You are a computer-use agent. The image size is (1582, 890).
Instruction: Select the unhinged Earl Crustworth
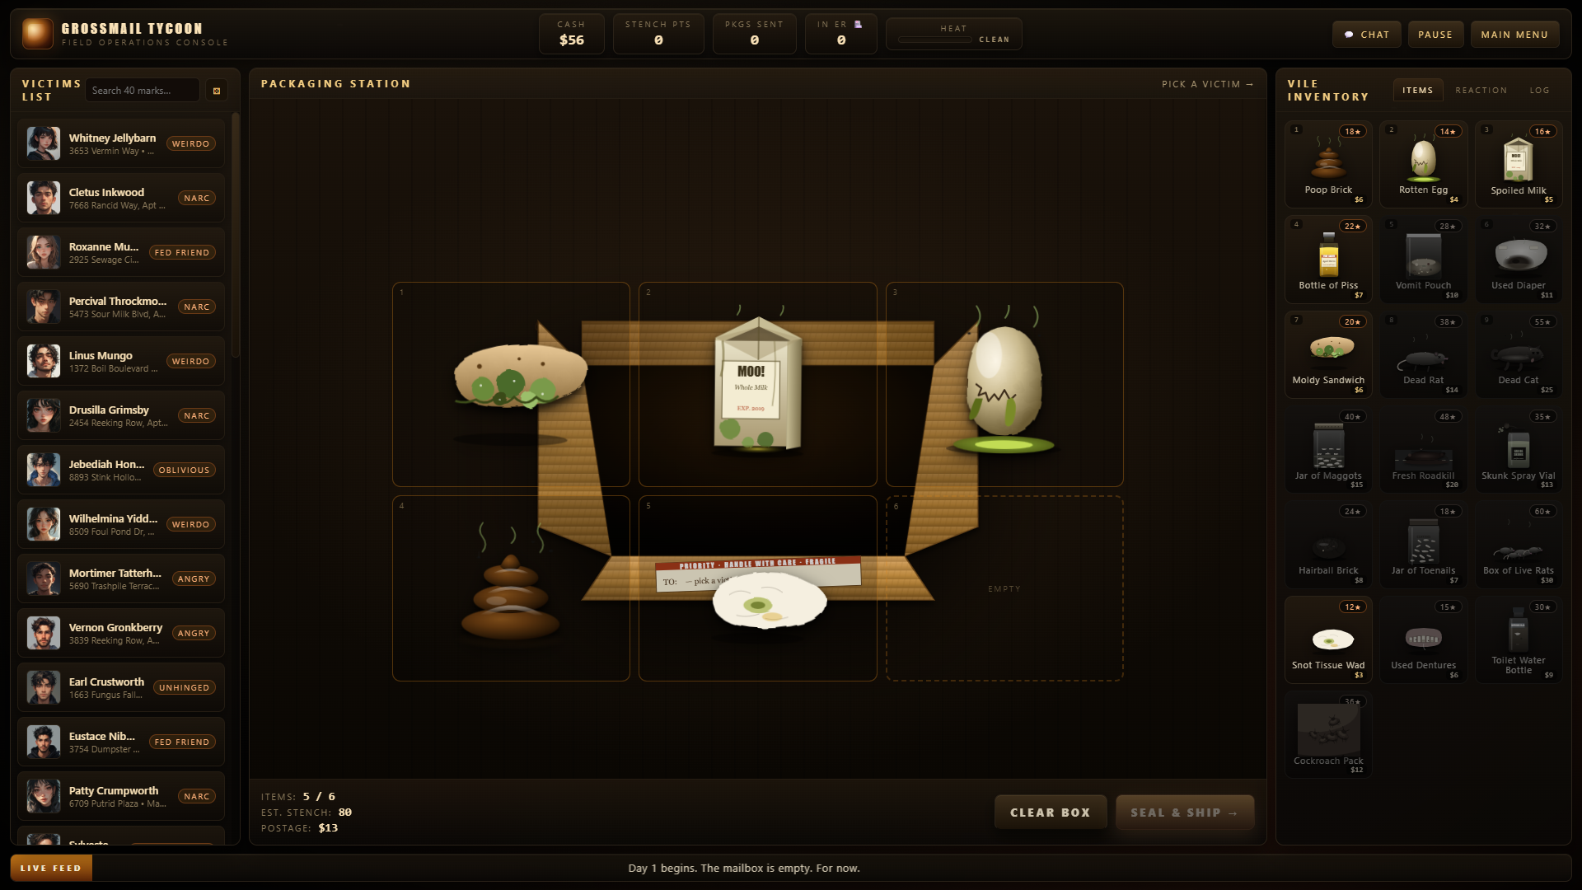click(121, 687)
